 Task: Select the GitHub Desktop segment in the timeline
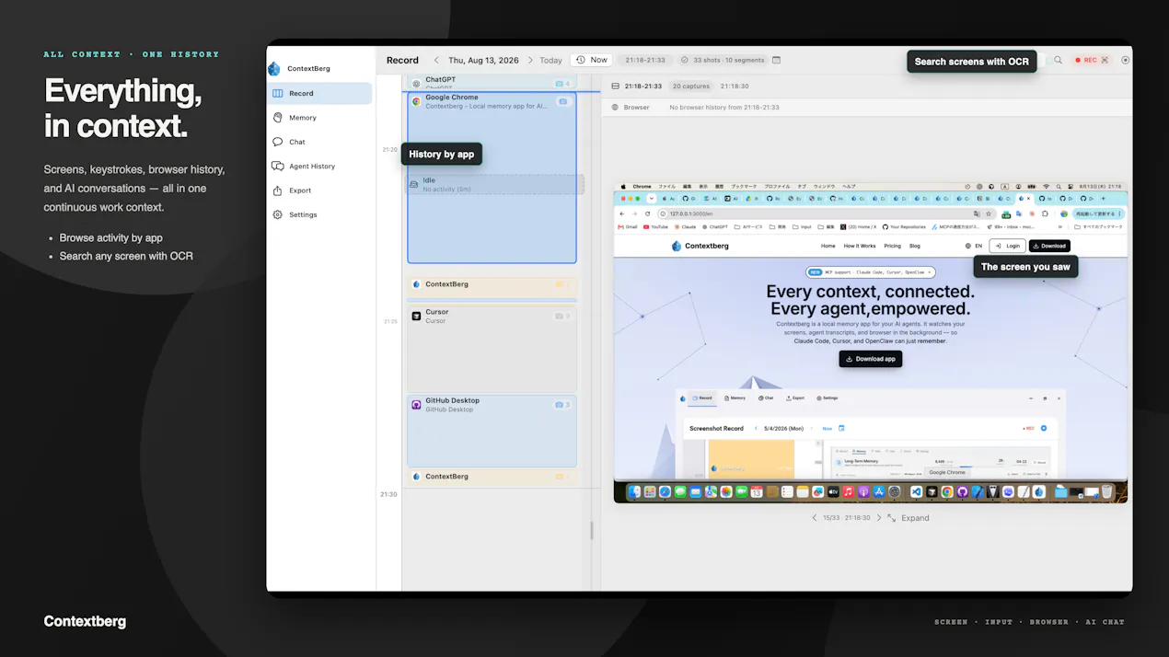tap(492, 431)
